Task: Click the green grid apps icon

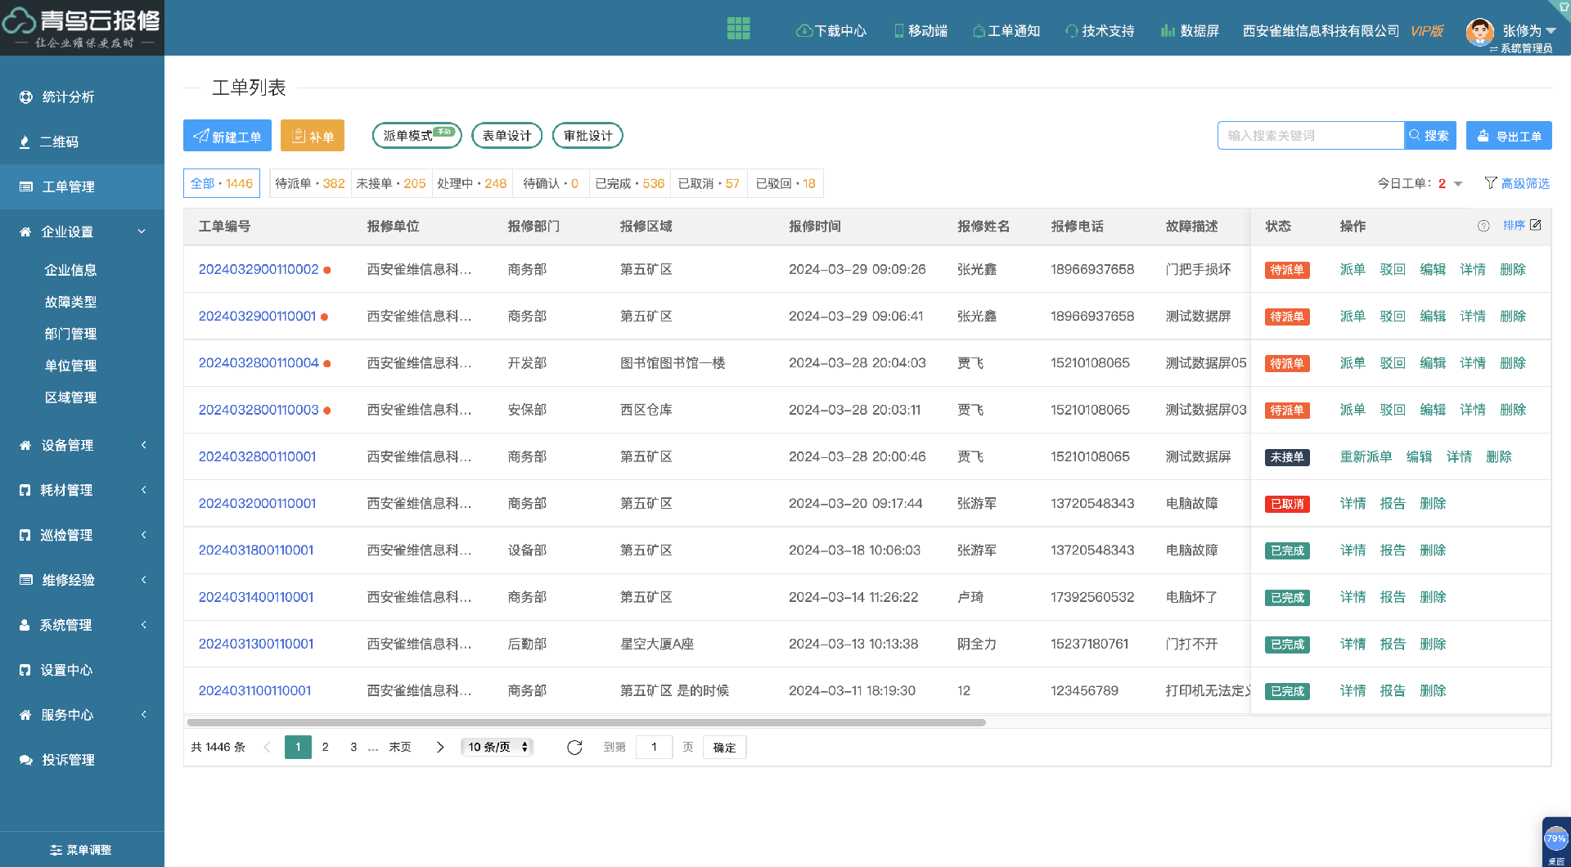Action: tap(738, 29)
